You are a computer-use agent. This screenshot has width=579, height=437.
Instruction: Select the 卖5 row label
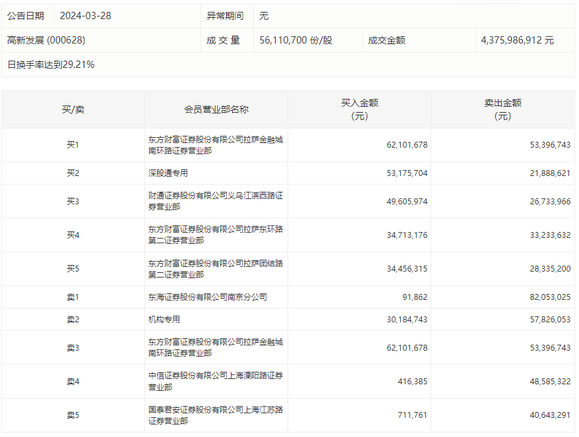click(73, 415)
